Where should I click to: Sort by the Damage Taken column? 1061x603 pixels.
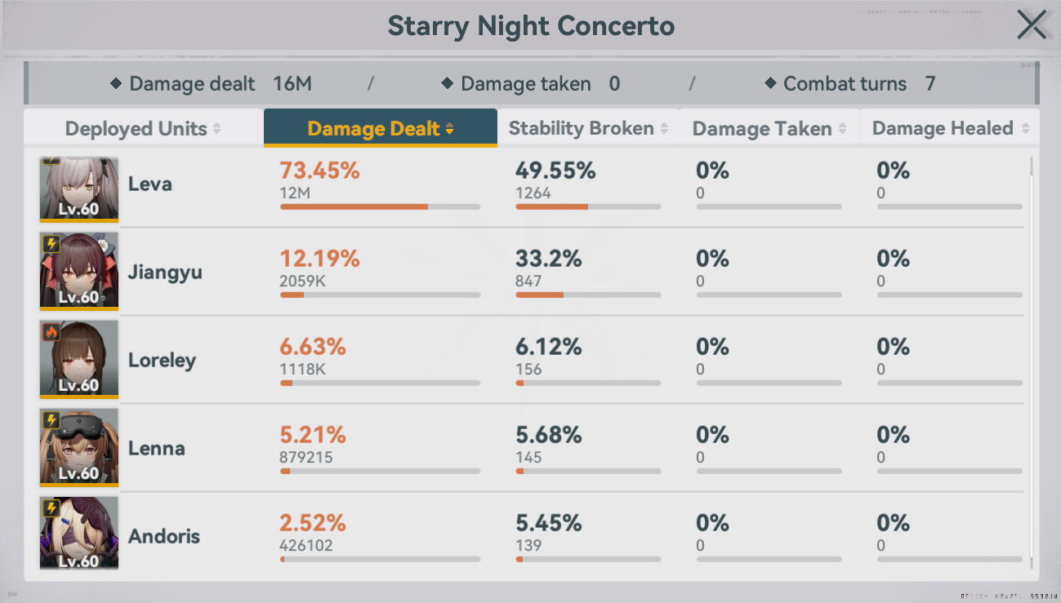point(769,128)
